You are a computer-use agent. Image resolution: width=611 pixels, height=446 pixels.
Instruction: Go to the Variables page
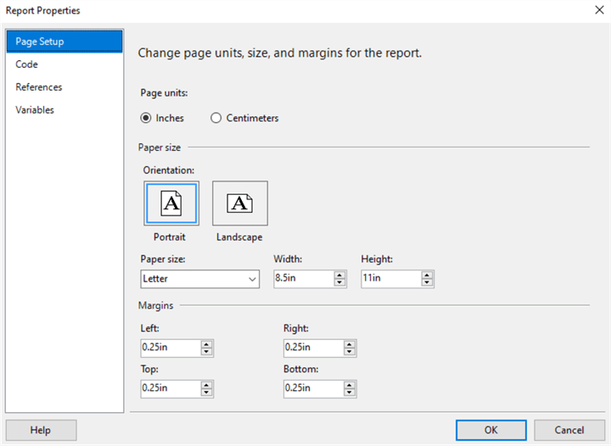click(35, 110)
